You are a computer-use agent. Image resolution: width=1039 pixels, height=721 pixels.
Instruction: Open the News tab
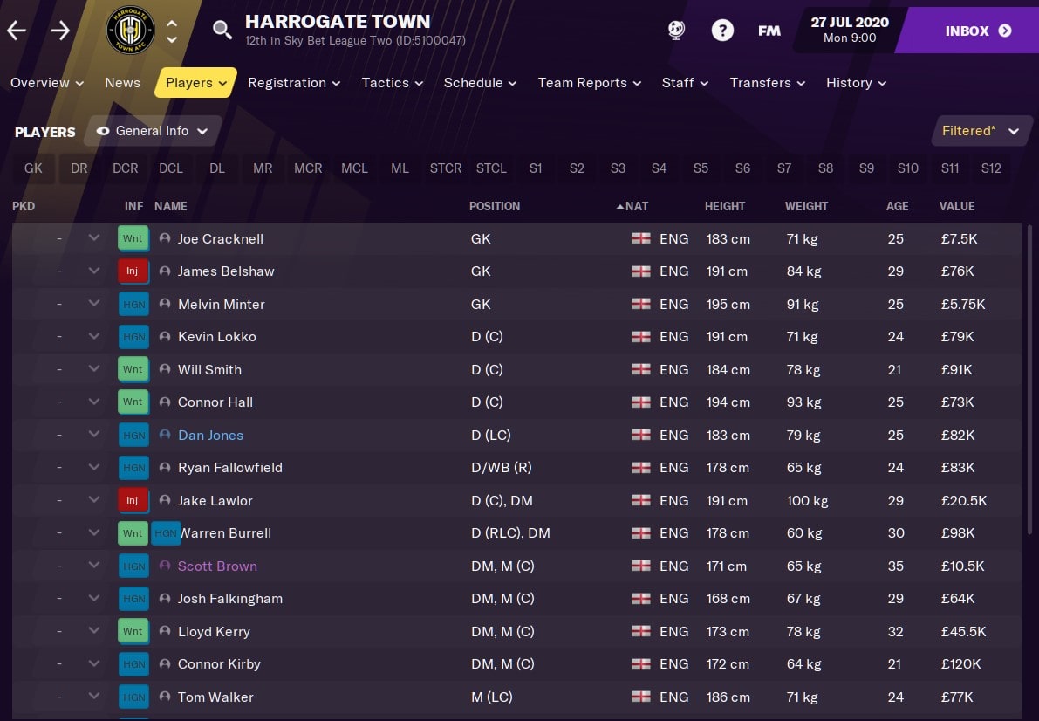[x=123, y=83]
